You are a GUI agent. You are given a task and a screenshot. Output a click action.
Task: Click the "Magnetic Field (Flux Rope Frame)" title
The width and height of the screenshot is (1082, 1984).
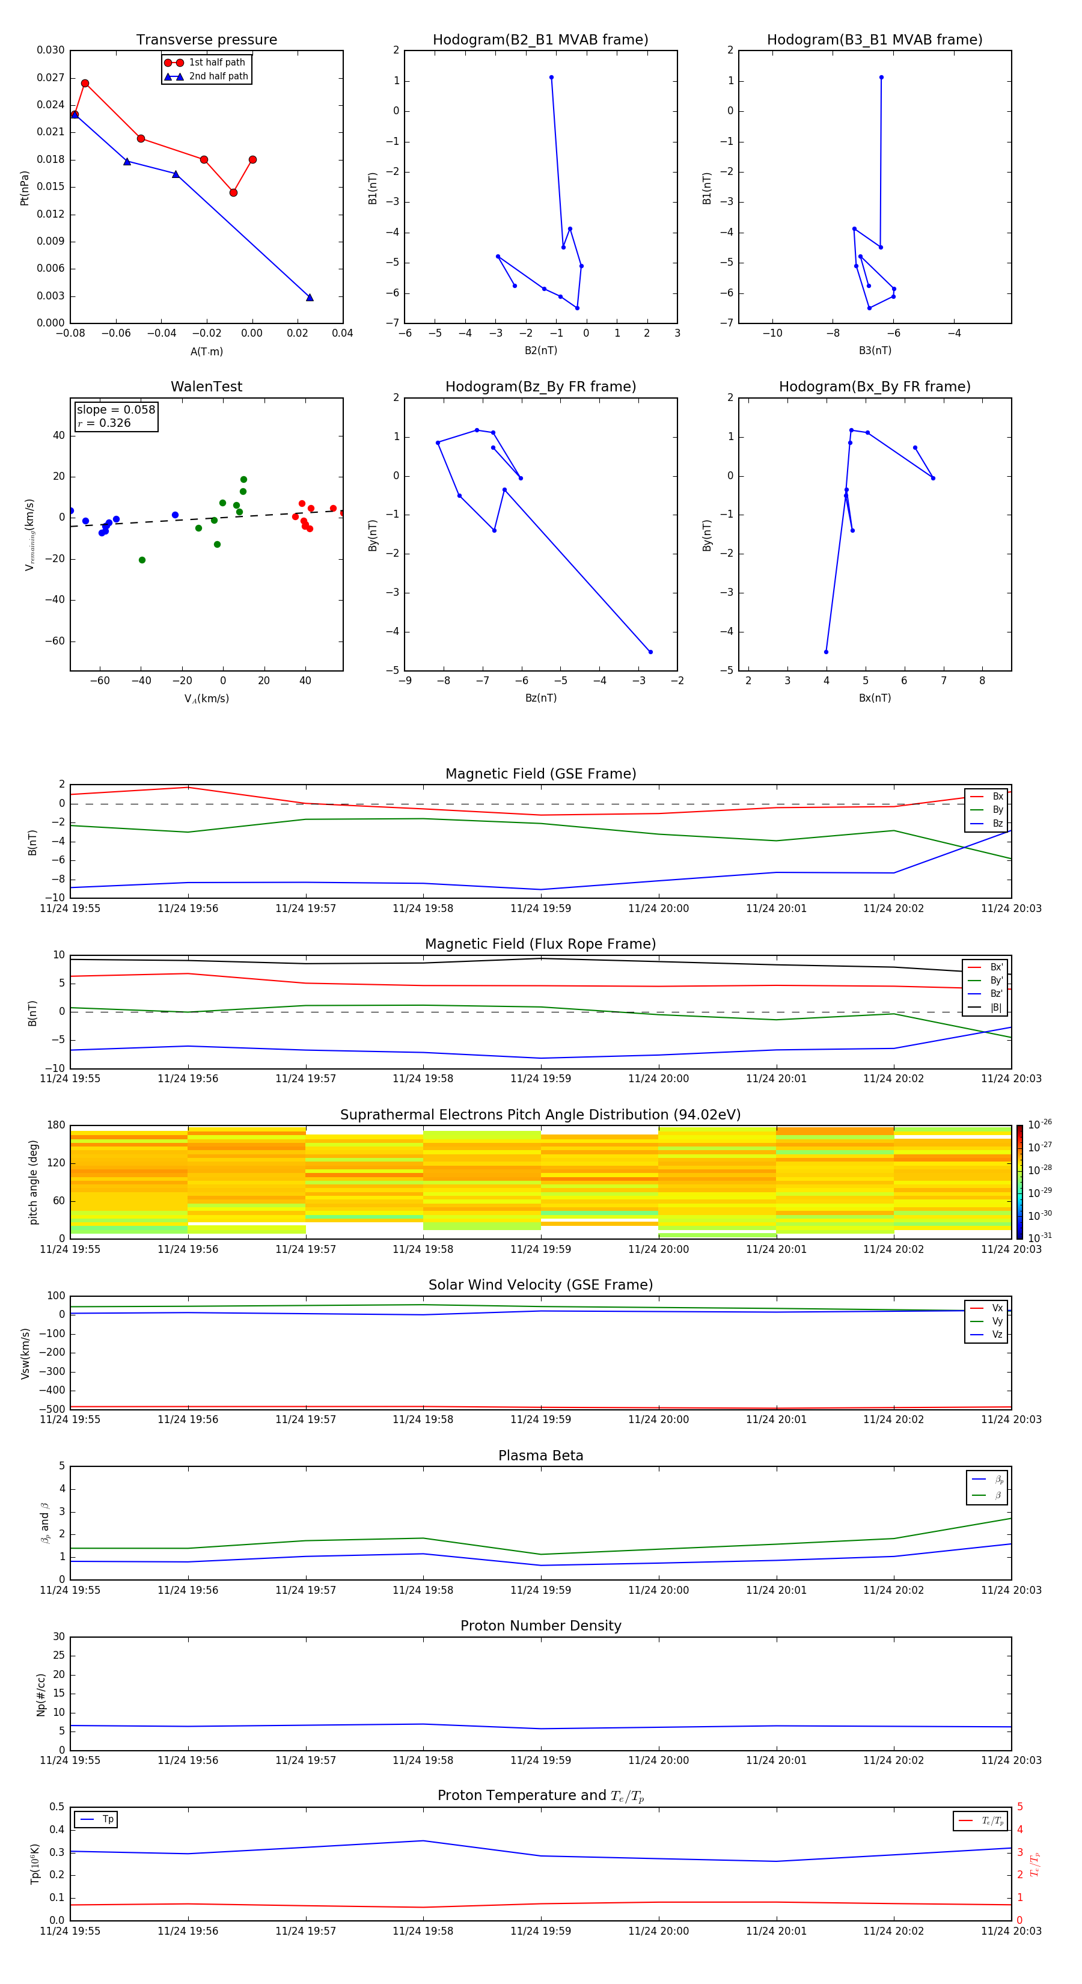[540, 945]
